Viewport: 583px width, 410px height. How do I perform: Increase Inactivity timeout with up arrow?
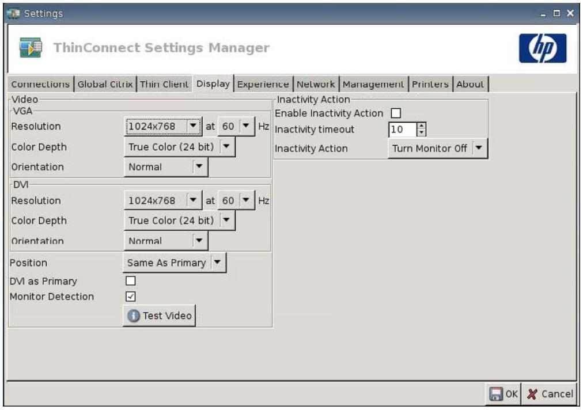coord(421,126)
